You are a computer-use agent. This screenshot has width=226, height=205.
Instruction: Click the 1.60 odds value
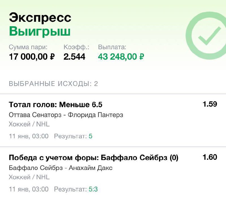click(x=210, y=157)
